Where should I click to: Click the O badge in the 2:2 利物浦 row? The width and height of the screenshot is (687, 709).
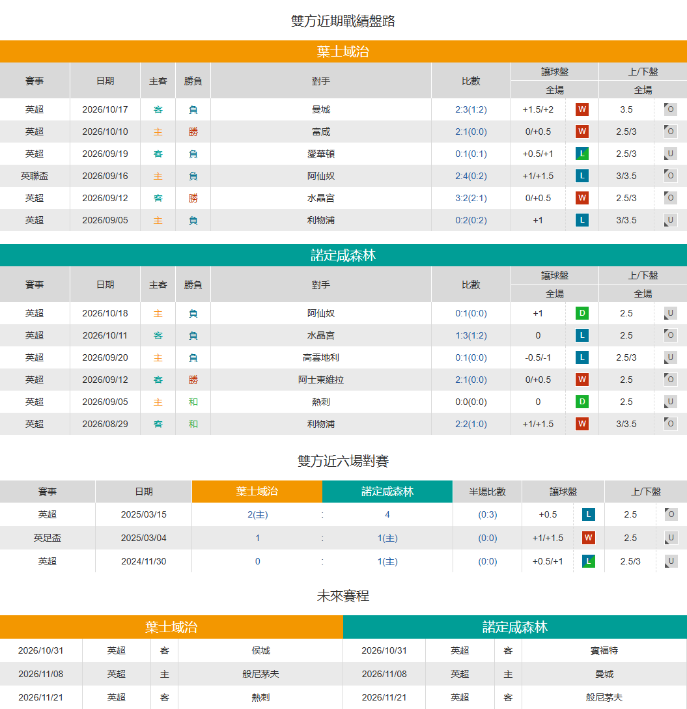click(670, 424)
